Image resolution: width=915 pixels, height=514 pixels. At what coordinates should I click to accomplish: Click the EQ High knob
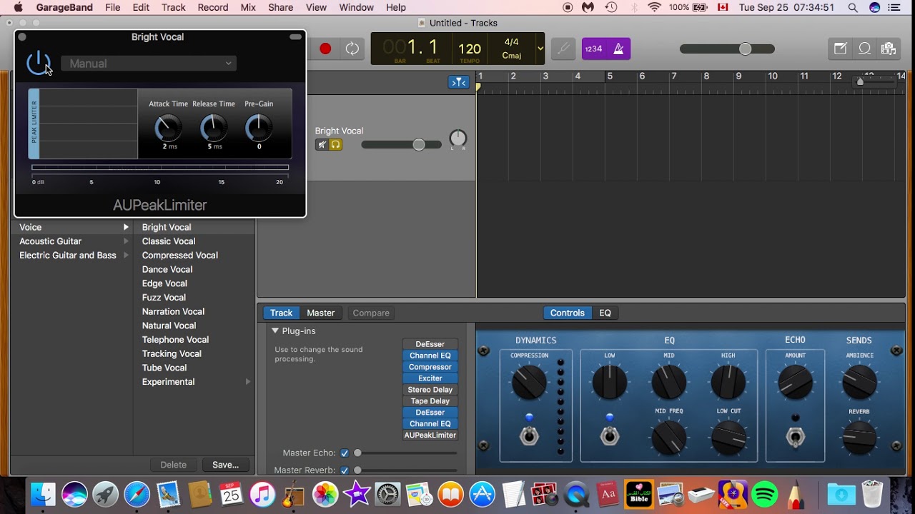click(728, 382)
